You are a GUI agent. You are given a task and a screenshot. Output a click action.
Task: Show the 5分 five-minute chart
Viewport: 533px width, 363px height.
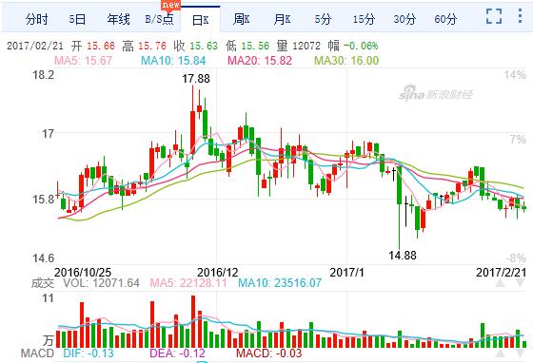(323, 19)
